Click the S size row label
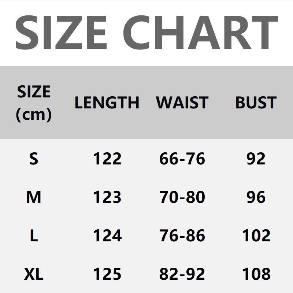The width and height of the screenshot is (293, 293). tap(34, 159)
